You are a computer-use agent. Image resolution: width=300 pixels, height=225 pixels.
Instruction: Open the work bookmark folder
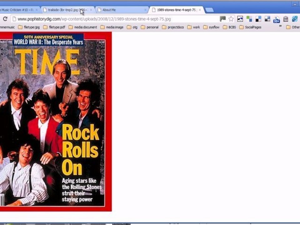[x=194, y=27]
